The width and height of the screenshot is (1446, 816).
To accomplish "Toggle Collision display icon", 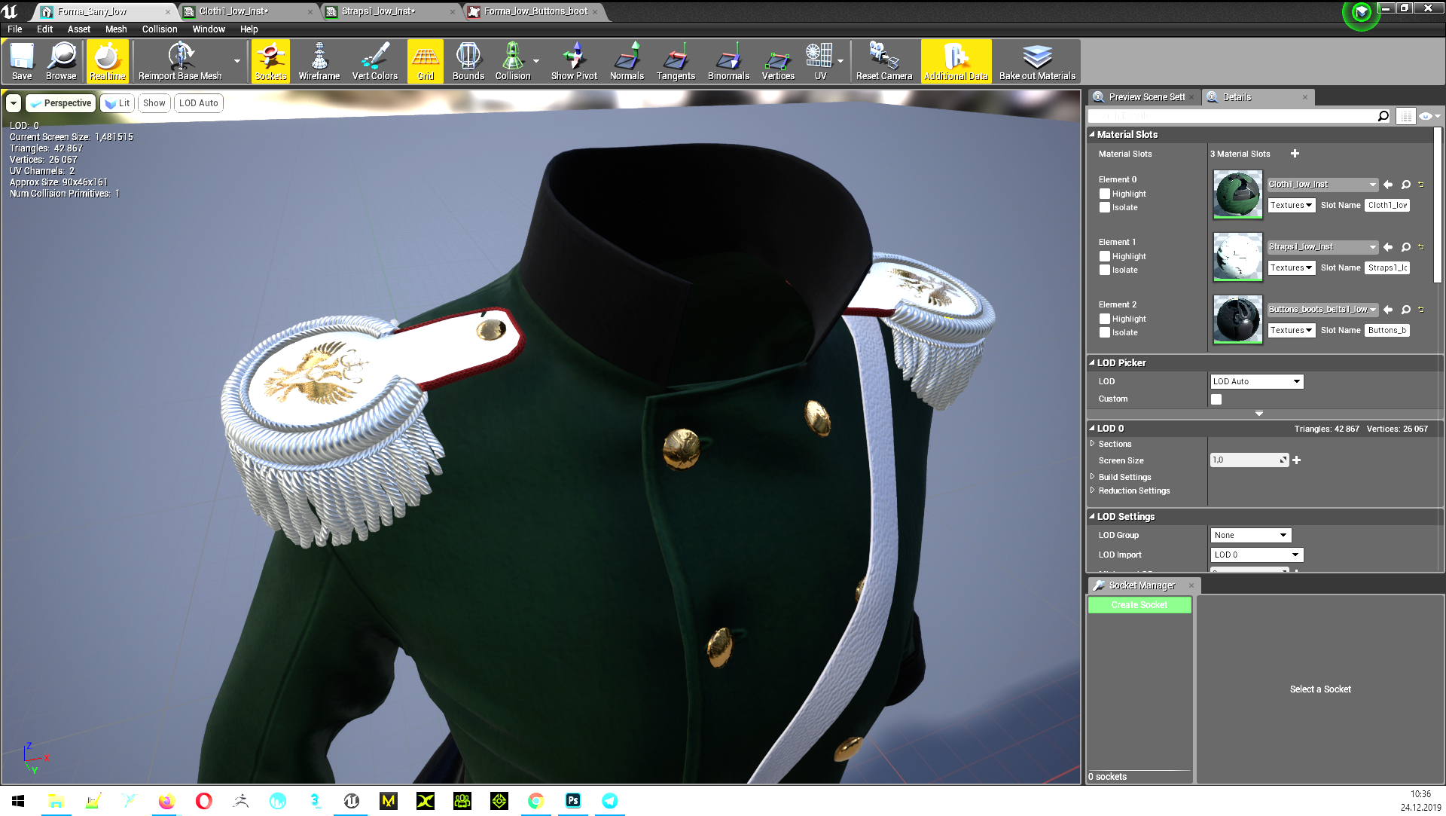I will (513, 61).
